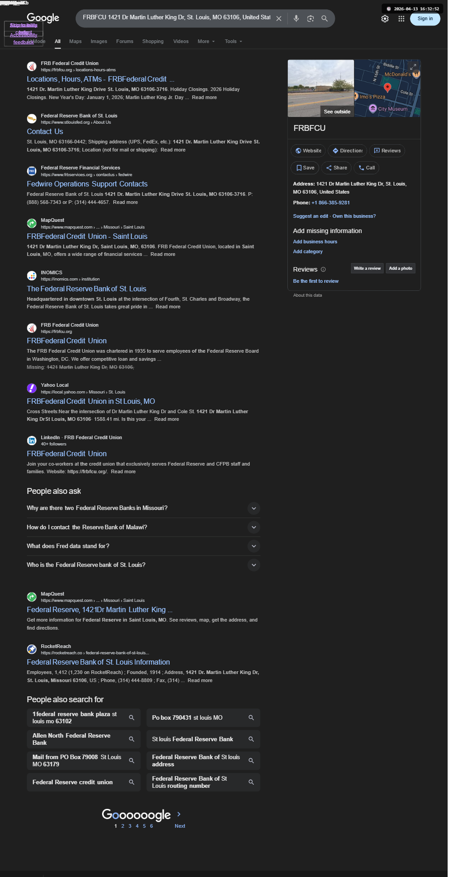The image size is (453, 877).
Task: Switch to the Maps tab
Action: pyautogui.click(x=75, y=41)
